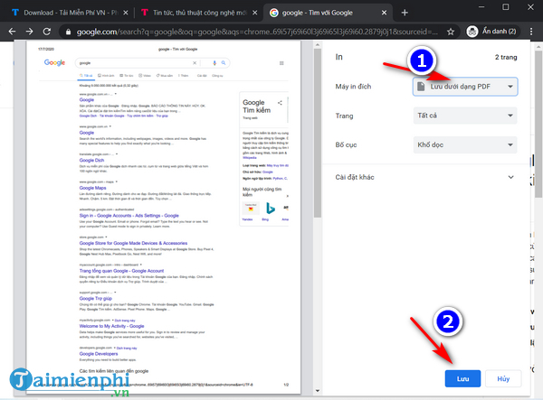Close the Tin tức, thủ thuật công nghệ tab
Image resolution: width=543 pixels, height=400 pixels.
pos(255,13)
